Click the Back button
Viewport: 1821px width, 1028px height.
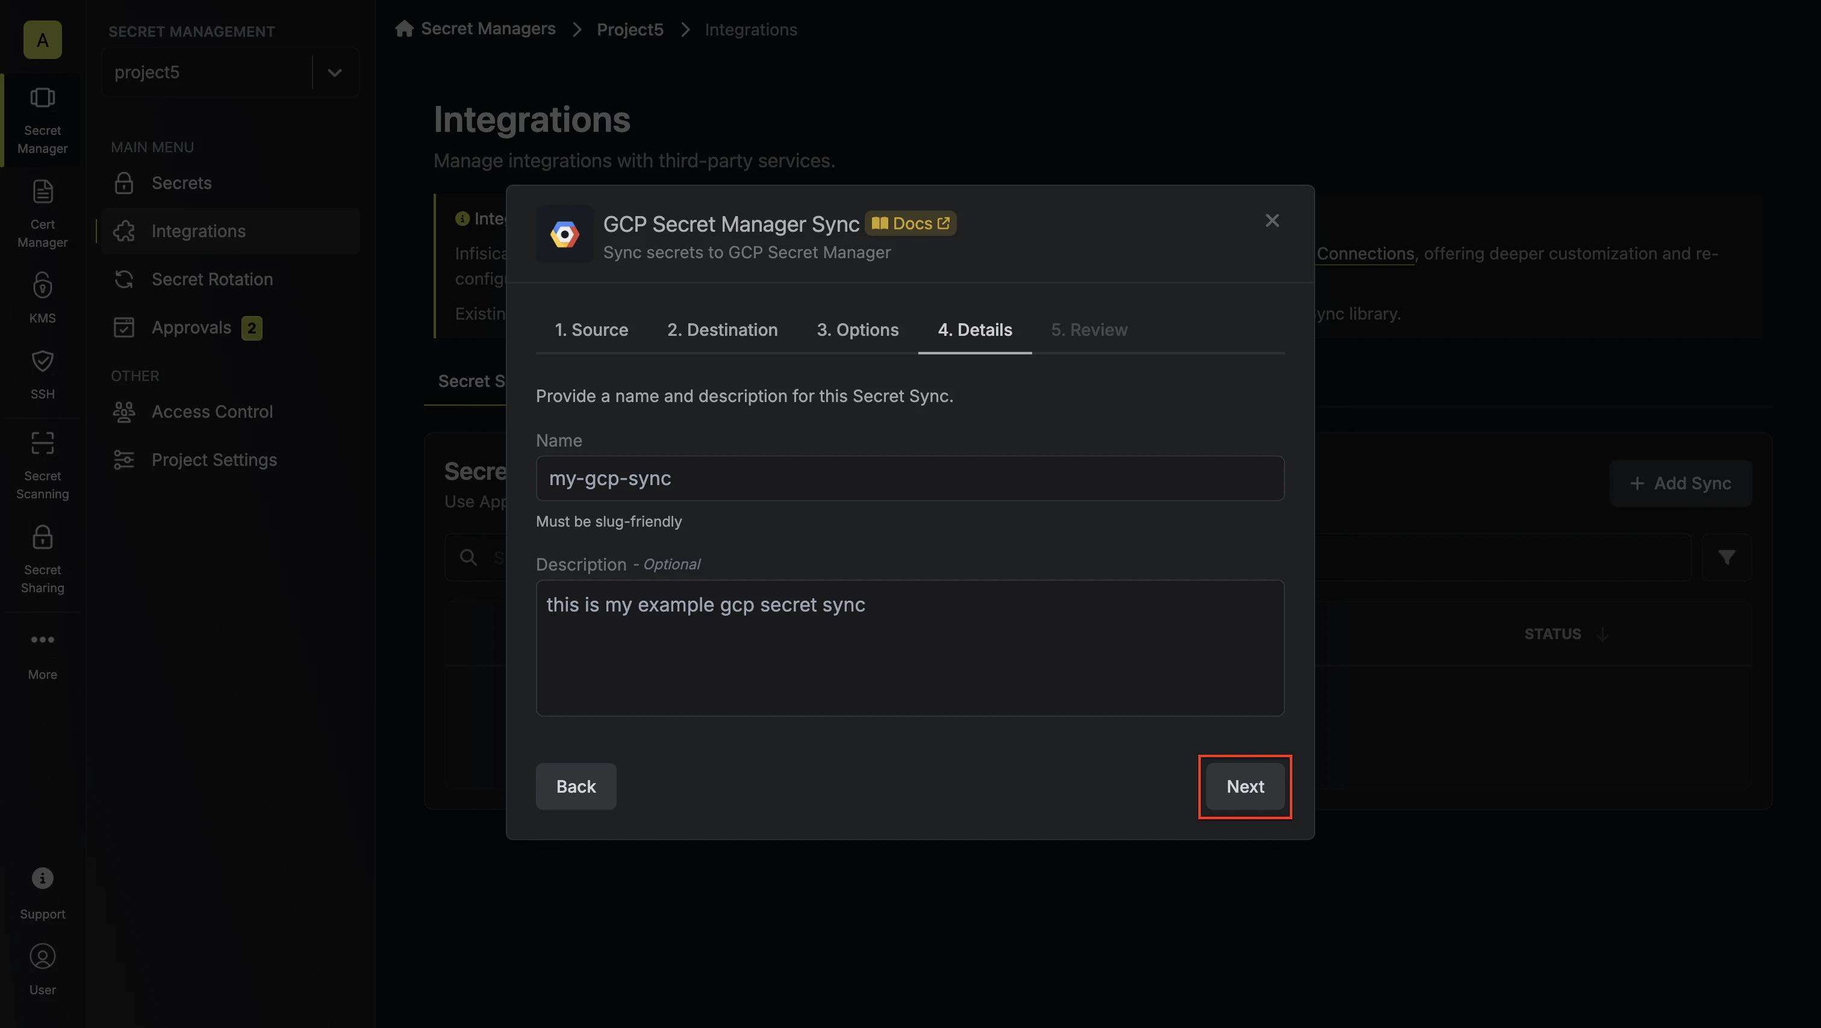[576, 787]
